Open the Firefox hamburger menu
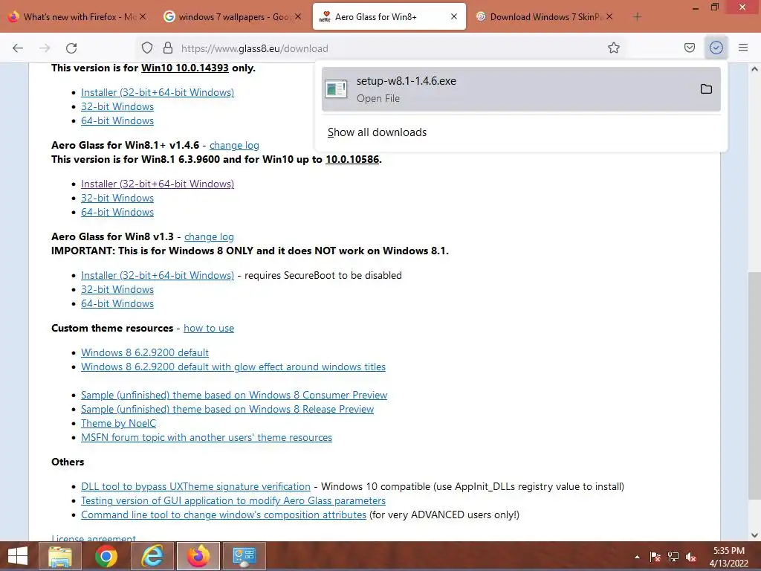Viewport: 761px width, 571px height. [x=743, y=48]
